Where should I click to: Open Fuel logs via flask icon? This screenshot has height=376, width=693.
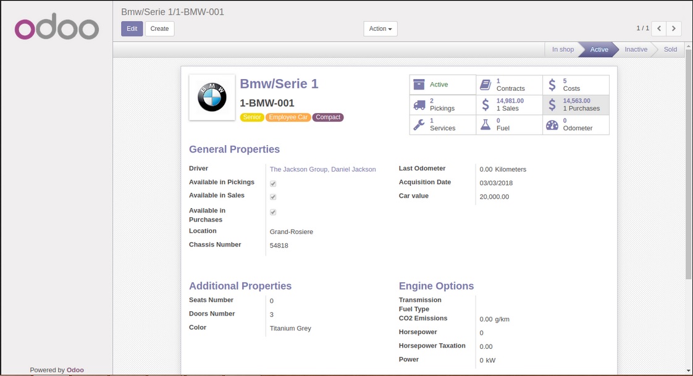pyautogui.click(x=485, y=125)
